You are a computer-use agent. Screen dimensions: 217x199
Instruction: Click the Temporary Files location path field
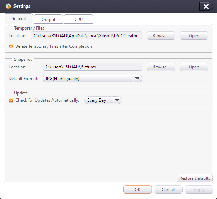point(86,36)
